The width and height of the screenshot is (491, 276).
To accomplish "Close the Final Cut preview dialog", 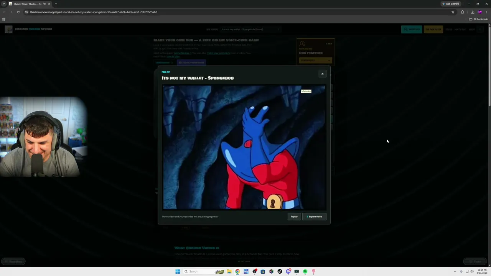I will (322, 74).
